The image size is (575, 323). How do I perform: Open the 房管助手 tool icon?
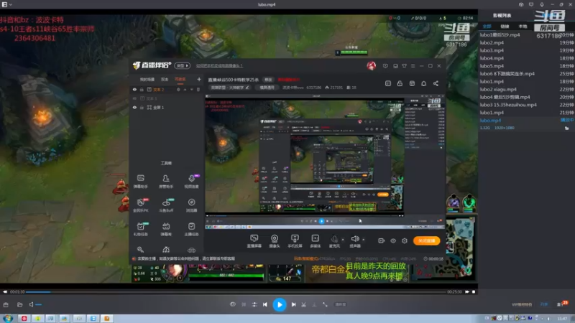(166, 181)
